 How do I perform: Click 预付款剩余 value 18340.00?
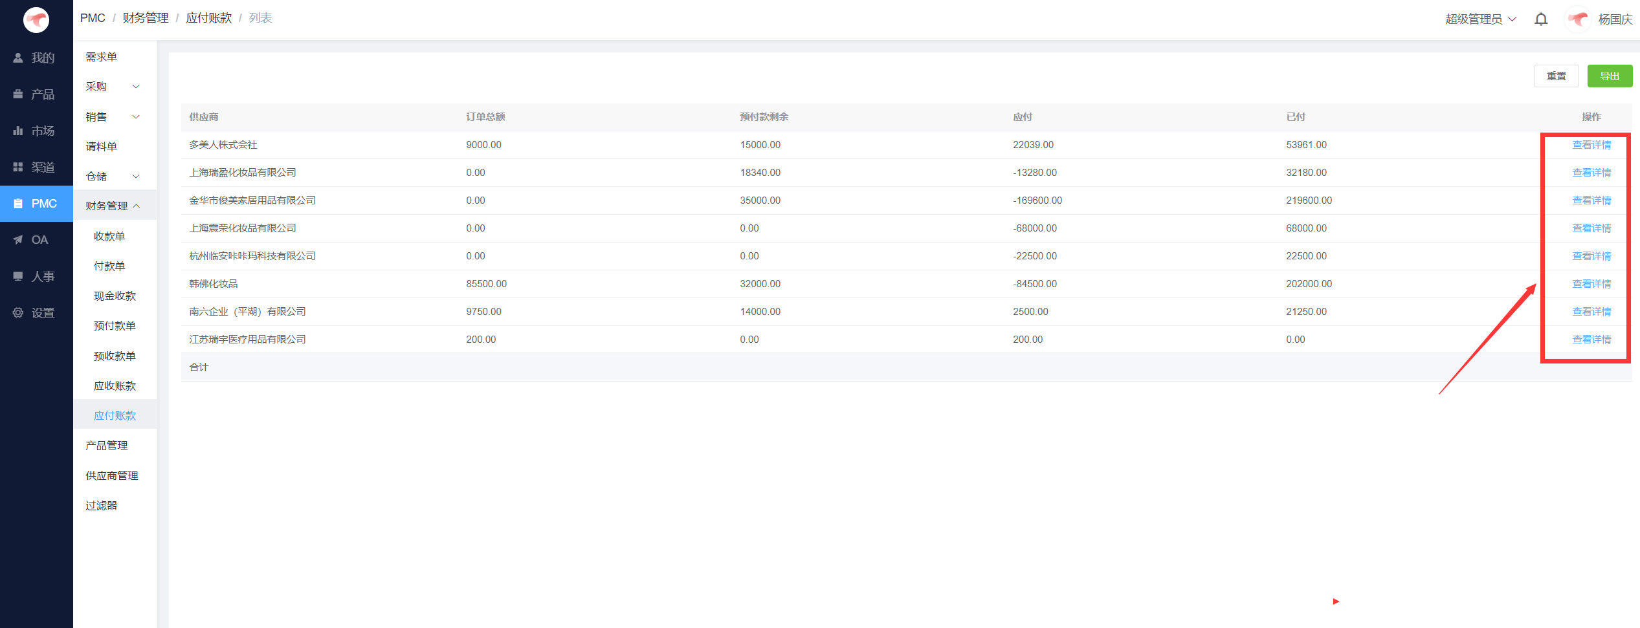[x=760, y=173]
